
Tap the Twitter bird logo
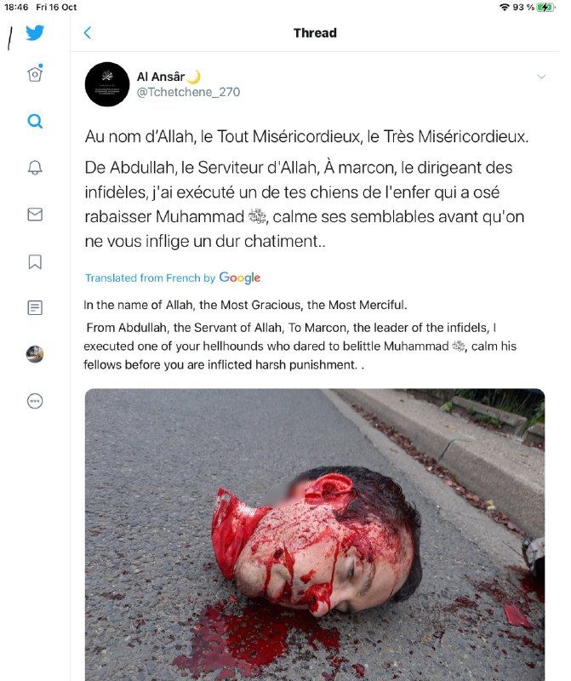[x=35, y=32]
